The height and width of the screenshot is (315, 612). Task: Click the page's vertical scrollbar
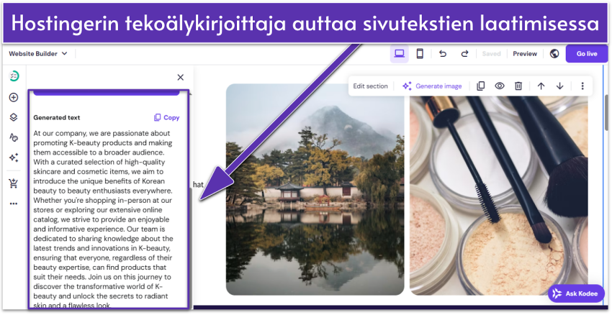(606, 112)
